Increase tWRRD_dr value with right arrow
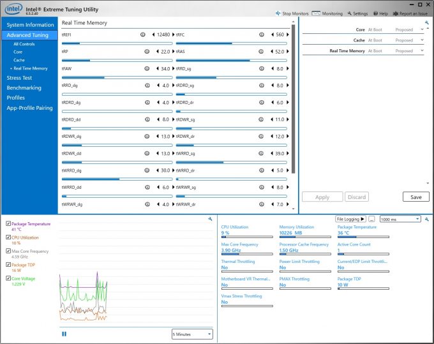 pos(288,170)
